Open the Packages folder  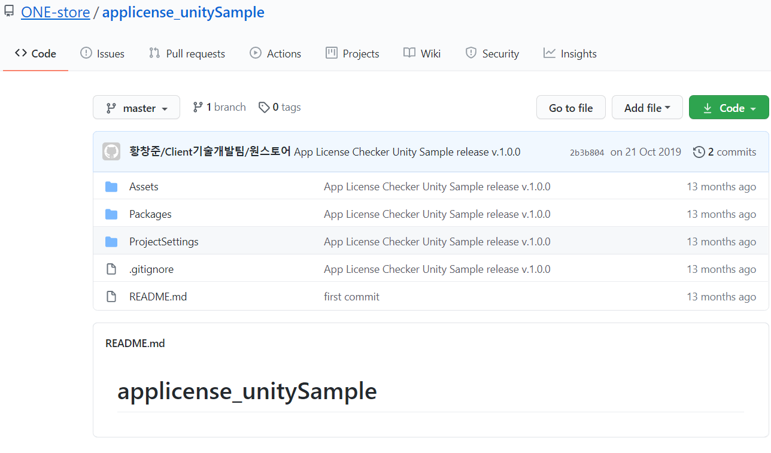click(x=150, y=214)
